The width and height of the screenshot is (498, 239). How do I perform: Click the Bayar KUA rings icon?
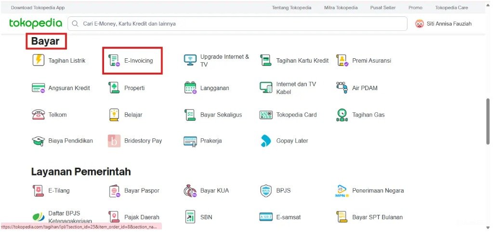[x=190, y=191]
